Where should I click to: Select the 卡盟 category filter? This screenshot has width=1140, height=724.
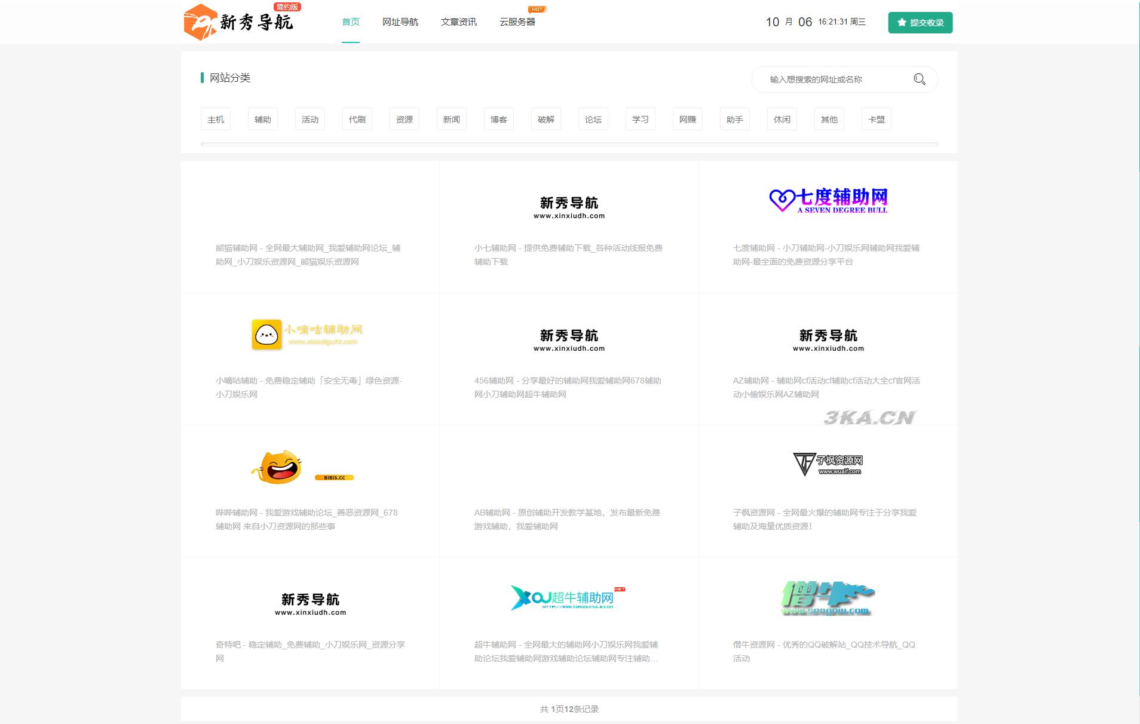[x=876, y=119]
